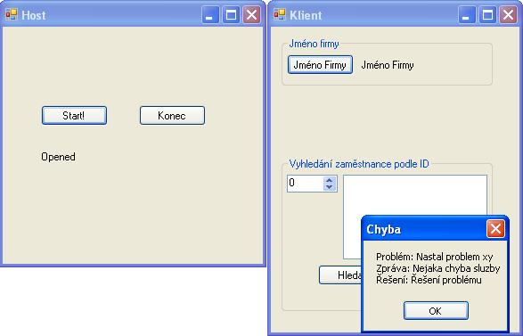This screenshot has width=523, height=336.
Task: Increase employee ID with up arrow
Action: click(x=329, y=180)
